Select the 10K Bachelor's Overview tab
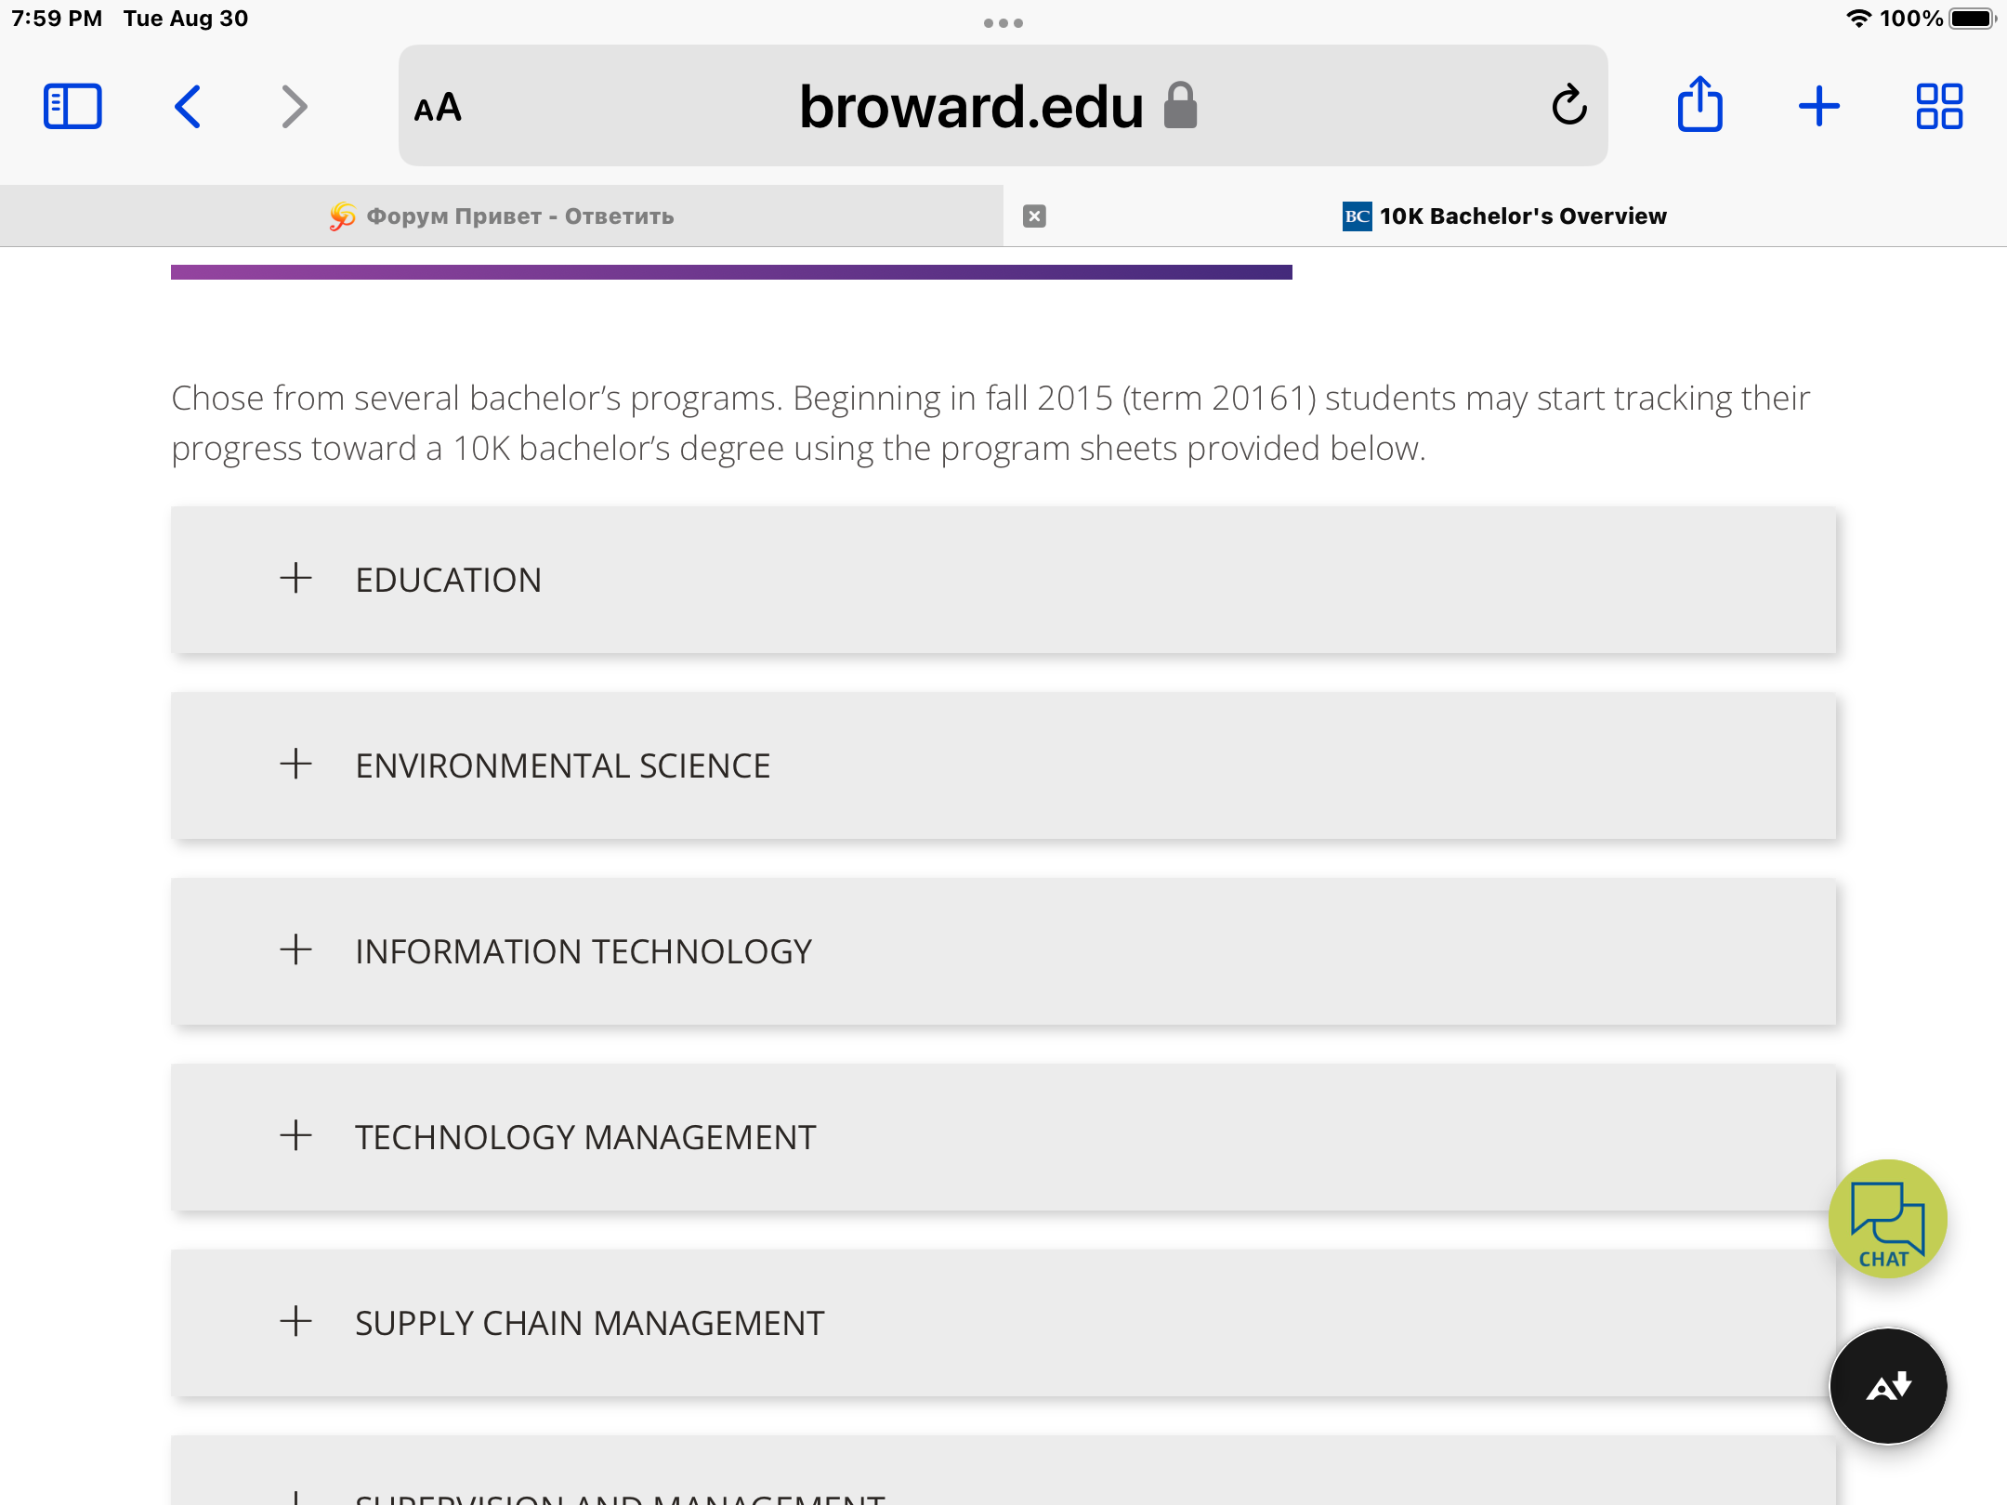This screenshot has height=1505, width=2007. pos(1505,216)
